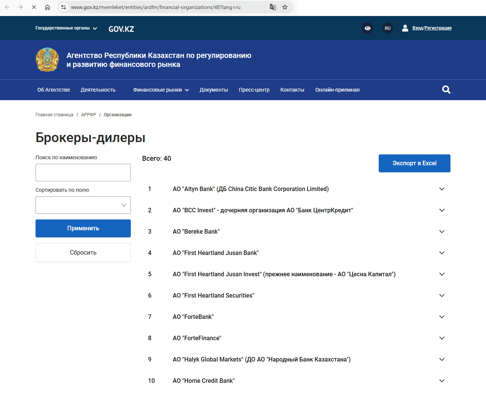Select row text "First Heartland Jusan Bank"

[216, 253]
